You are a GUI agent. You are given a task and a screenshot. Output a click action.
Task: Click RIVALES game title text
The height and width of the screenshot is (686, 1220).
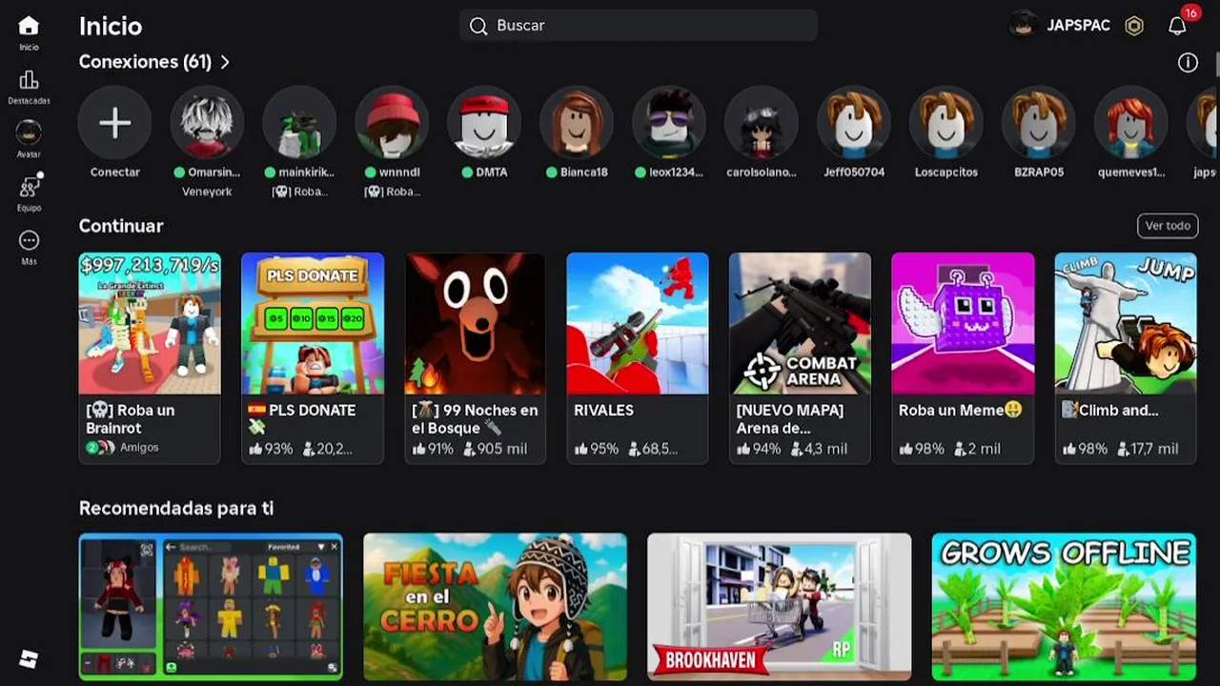click(603, 410)
